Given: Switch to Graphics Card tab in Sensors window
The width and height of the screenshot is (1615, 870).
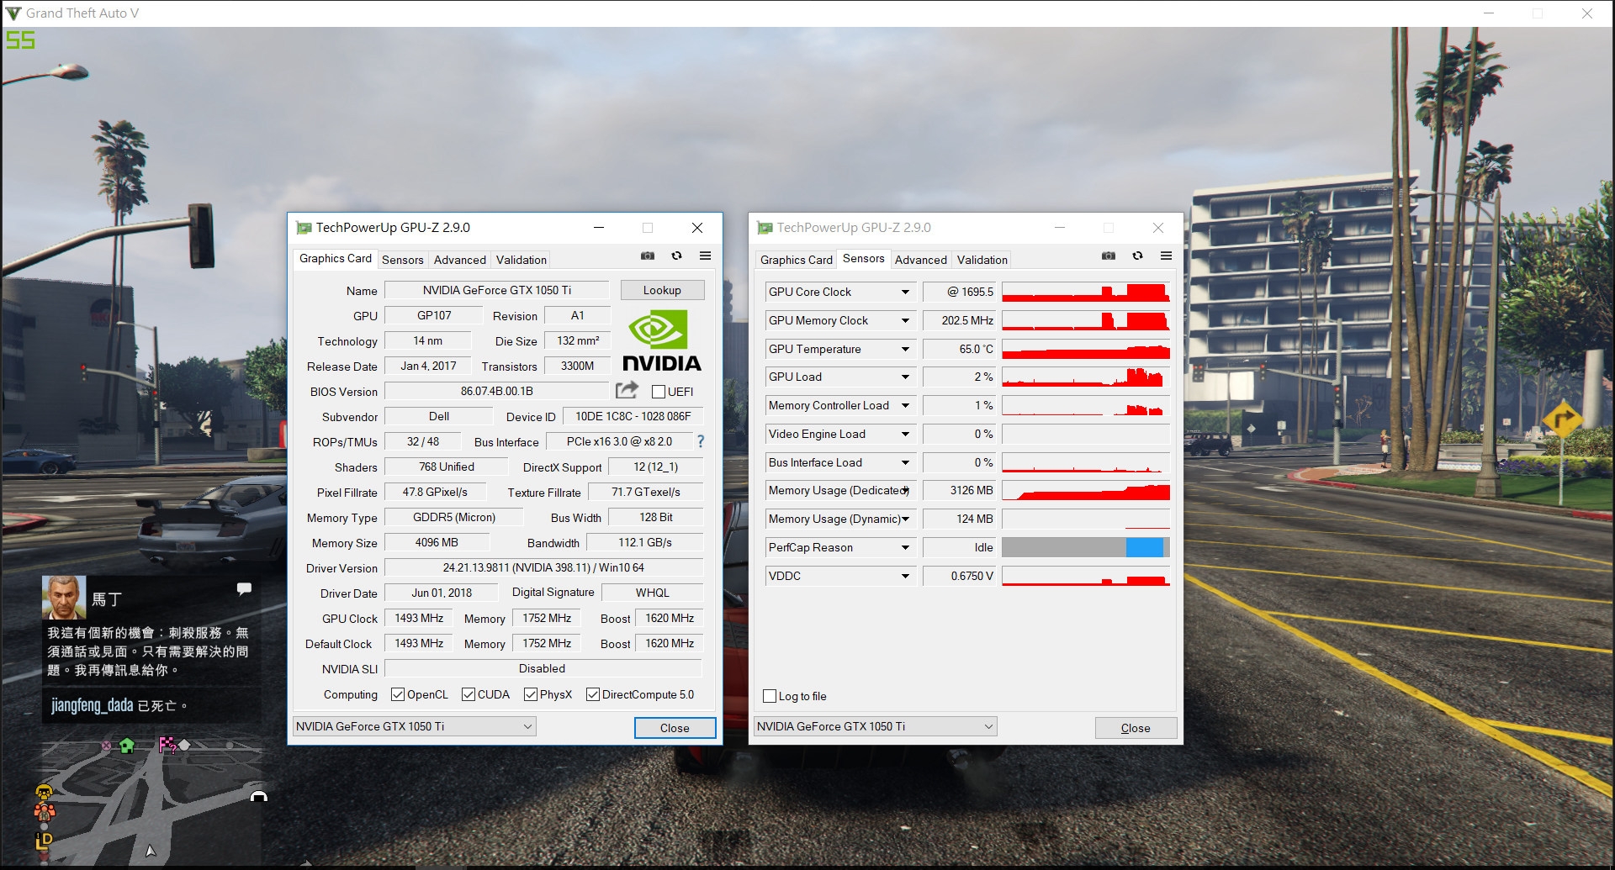Looking at the screenshot, I should 796,260.
